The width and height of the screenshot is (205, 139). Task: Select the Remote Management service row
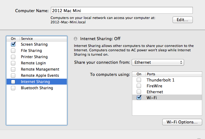tap(37, 69)
